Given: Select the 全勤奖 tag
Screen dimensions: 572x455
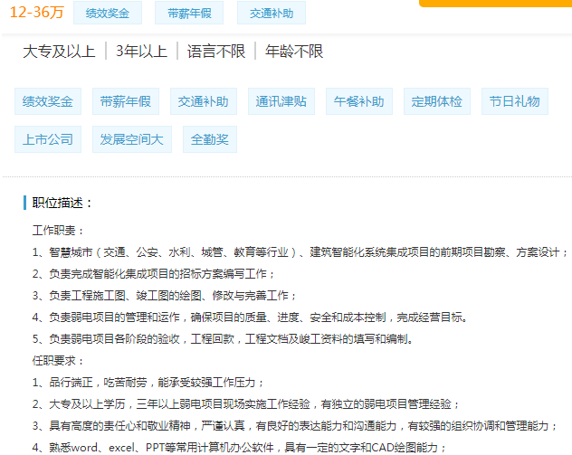Looking at the screenshot, I should [x=209, y=139].
